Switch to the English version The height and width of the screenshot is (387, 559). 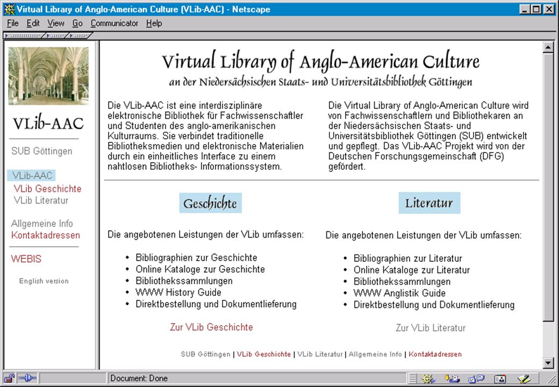[44, 281]
